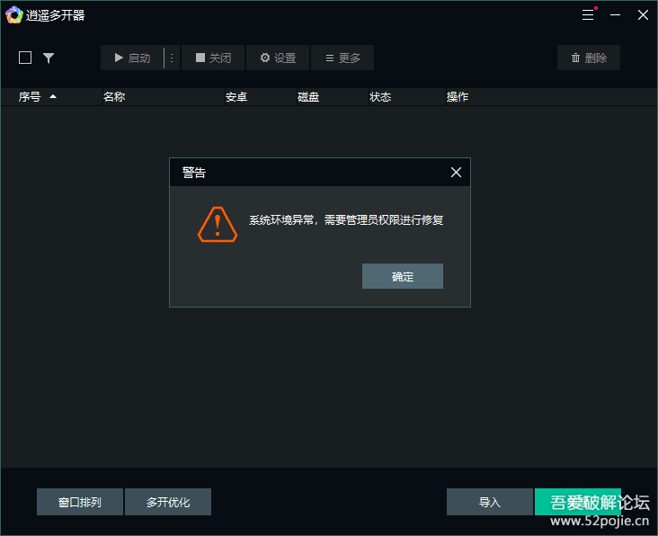Screen dimensions: 658x536
Task: Click the 窗口排列 window arrange button
Action: coord(80,502)
